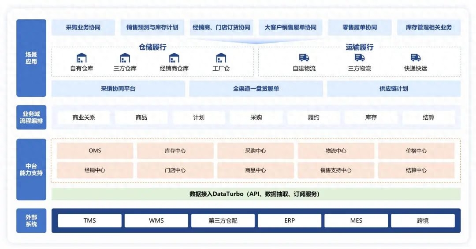Viewport: 476px width, 249px height.
Task: Select the WMS external system box
Action: click(x=156, y=220)
